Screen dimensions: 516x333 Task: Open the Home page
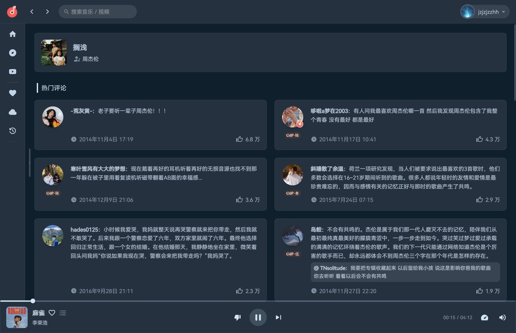point(12,34)
